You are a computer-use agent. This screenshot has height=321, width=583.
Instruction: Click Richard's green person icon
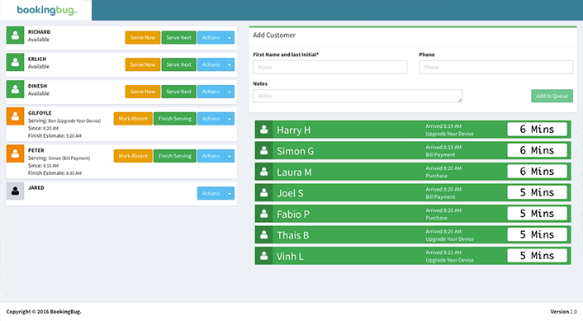point(15,35)
